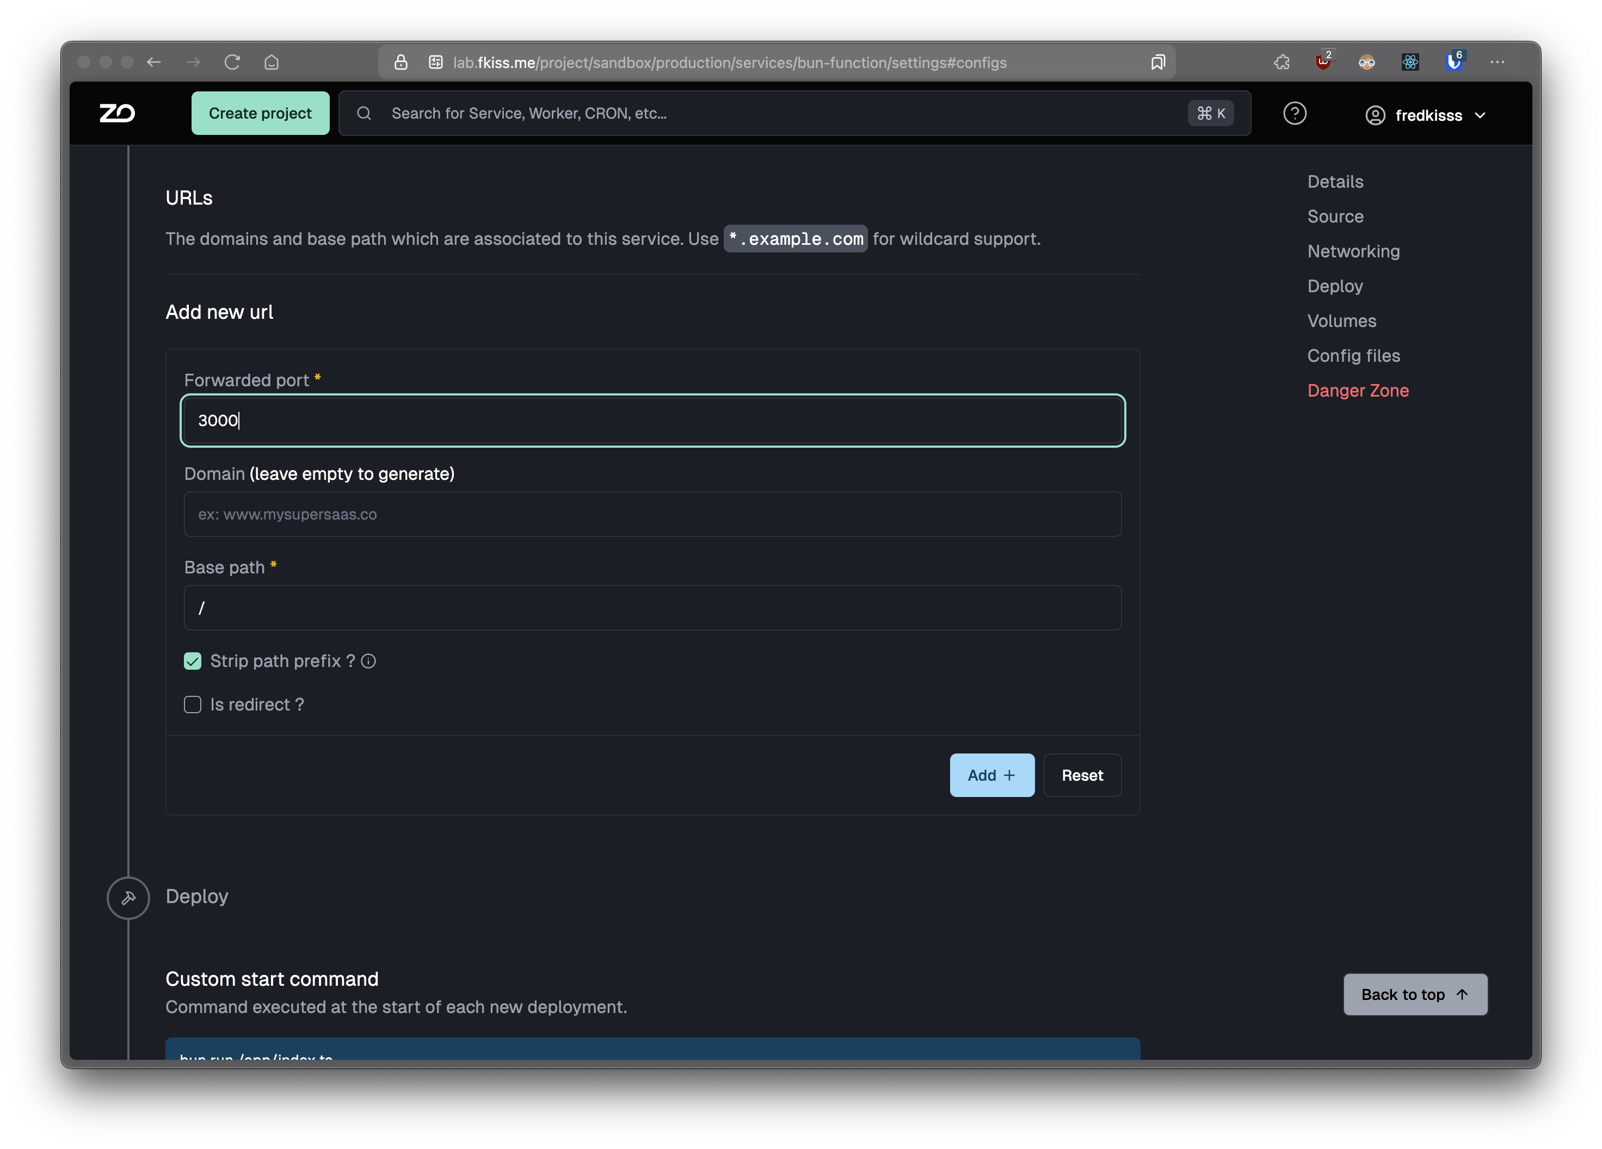Open browser three-dot menu
Image resolution: width=1602 pixels, height=1149 pixels.
click(x=1498, y=62)
